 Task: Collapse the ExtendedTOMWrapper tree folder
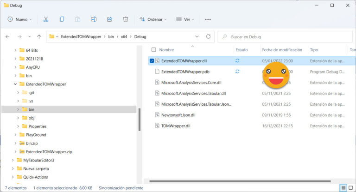coord(15,84)
